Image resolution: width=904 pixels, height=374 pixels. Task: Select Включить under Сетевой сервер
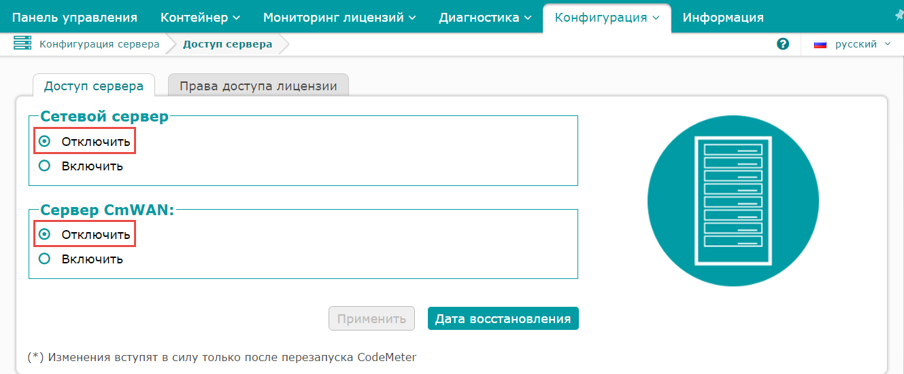click(45, 166)
